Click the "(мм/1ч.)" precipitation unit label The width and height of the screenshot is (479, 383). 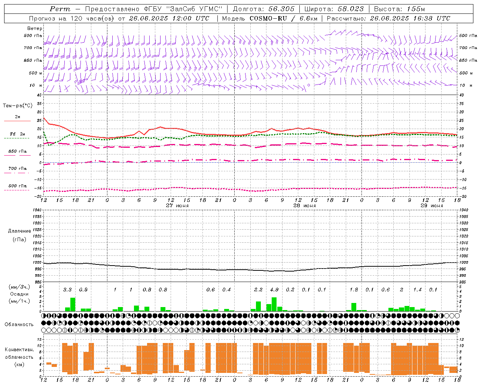coord(19,301)
